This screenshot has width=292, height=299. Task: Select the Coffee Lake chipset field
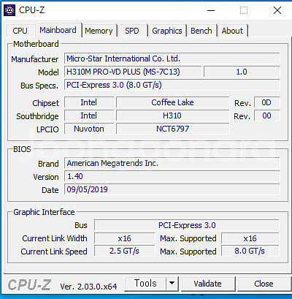tap(172, 102)
